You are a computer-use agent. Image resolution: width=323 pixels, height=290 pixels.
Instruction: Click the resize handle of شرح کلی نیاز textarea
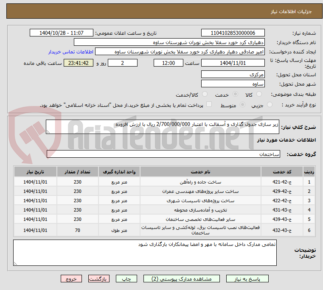(48, 132)
